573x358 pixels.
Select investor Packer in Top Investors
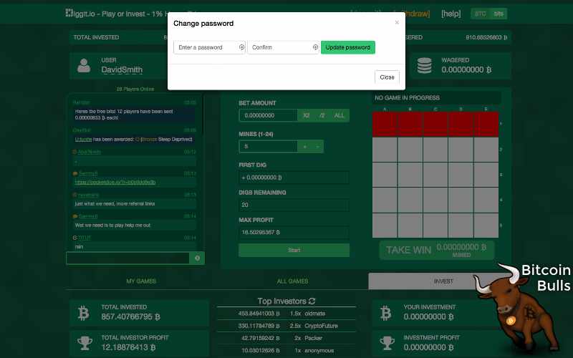point(314,338)
